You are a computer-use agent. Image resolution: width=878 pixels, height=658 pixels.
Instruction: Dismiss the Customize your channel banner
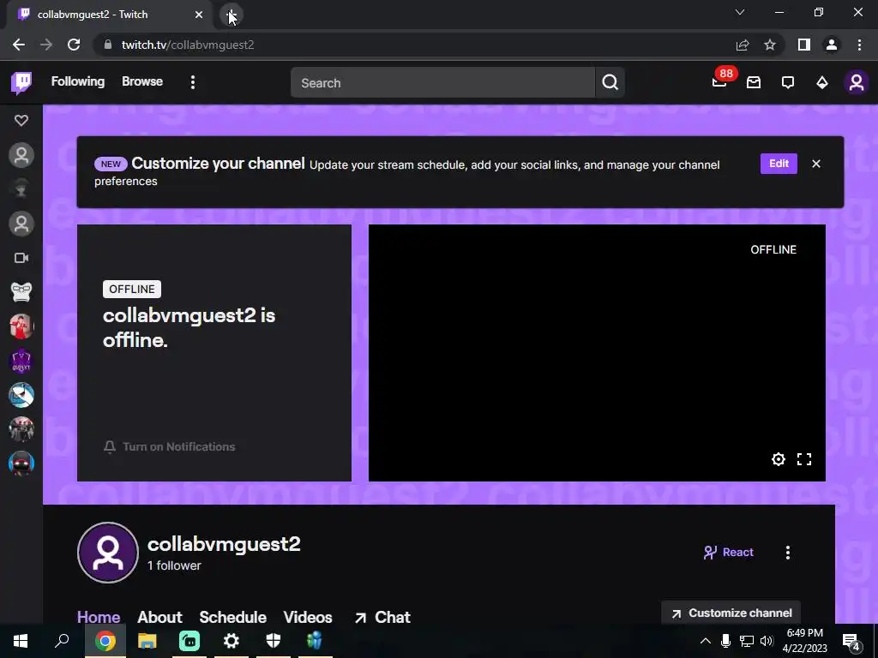click(816, 164)
